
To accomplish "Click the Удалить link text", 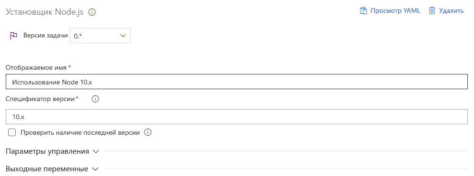I will click(x=451, y=11).
